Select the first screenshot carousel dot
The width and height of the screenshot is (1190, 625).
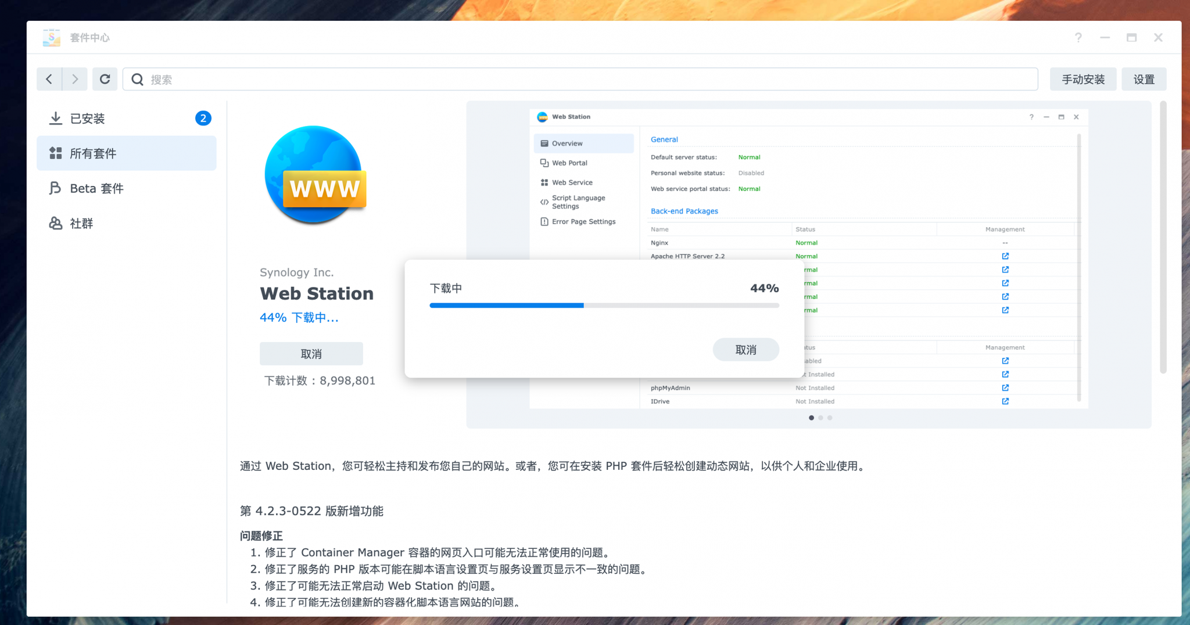coord(811,418)
